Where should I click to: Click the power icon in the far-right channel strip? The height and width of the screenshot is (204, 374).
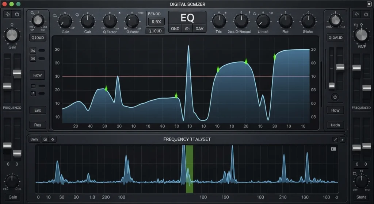coord(366,14)
